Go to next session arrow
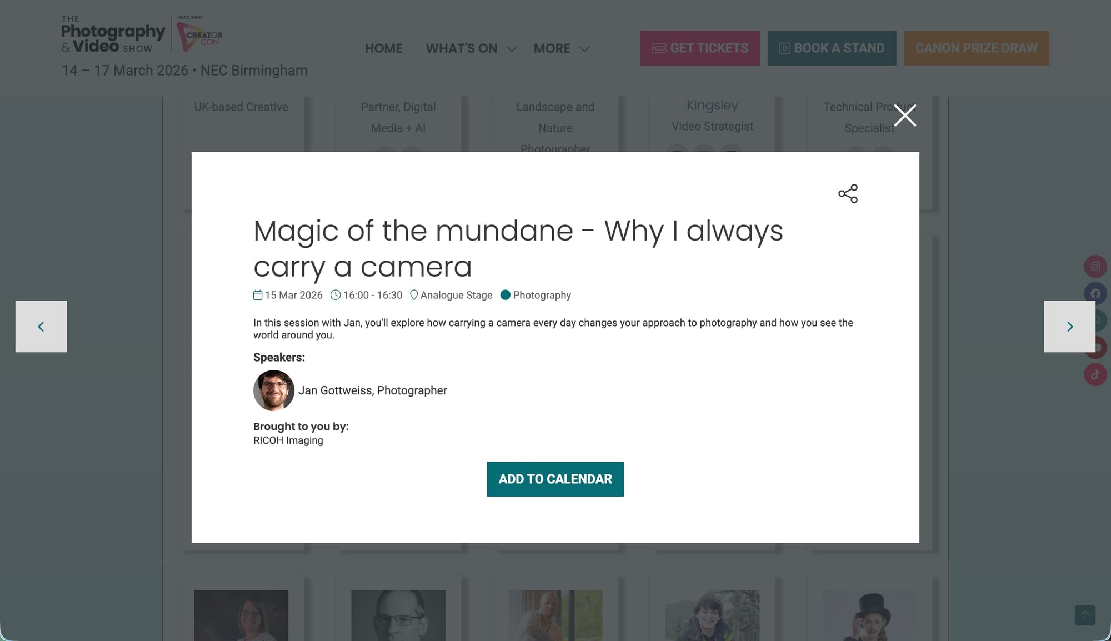 [1069, 327]
